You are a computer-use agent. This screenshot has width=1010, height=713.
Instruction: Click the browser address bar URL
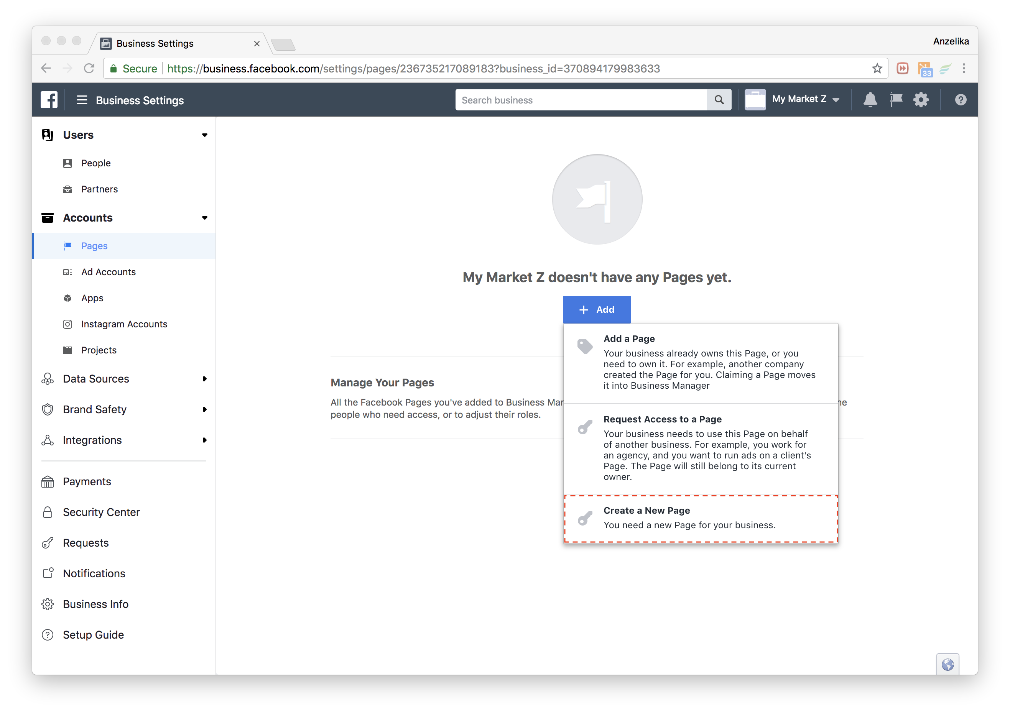(x=413, y=69)
